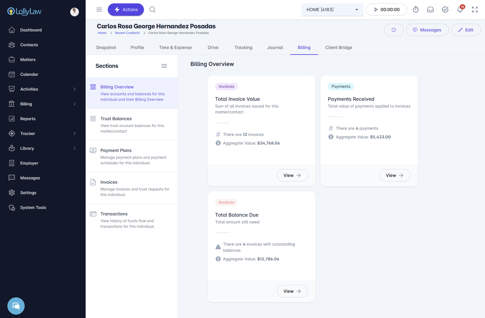Open Messages for this contact
485x318 pixels.
tap(427, 30)
